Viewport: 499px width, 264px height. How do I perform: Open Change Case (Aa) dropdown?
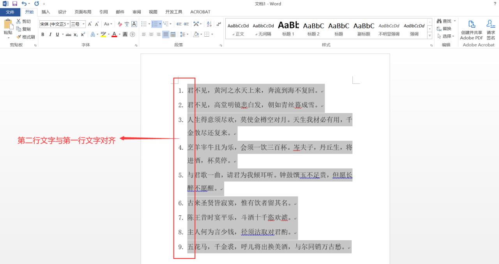[108, 24]
